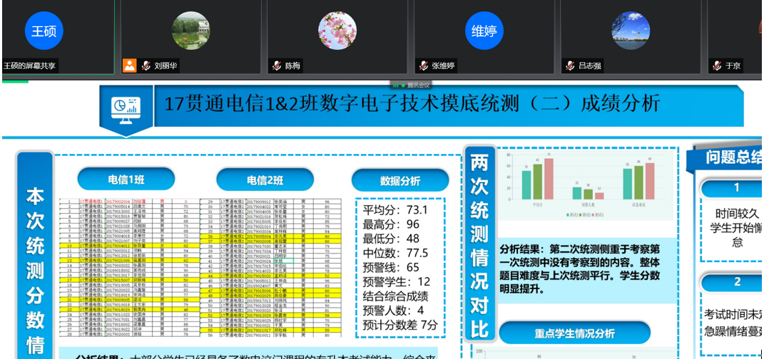This screenshot has width=764, height=359.
Task: Click the 最高分：96 line
Action: 391,224
